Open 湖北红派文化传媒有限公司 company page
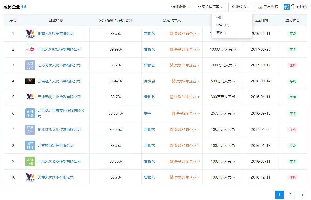The width and height of the screenshot is (311, 200). point(59,130)
